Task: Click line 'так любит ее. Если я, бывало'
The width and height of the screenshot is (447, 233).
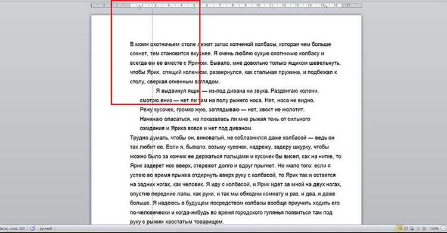Action: 229,147
